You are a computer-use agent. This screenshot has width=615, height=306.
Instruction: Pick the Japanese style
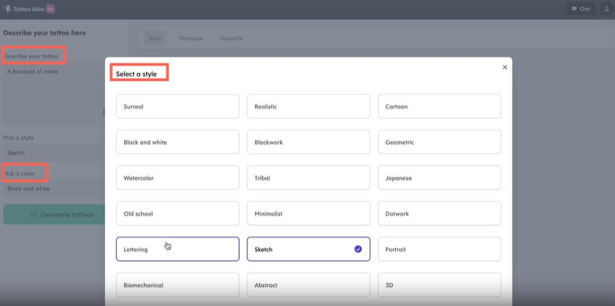click(439, 178)
